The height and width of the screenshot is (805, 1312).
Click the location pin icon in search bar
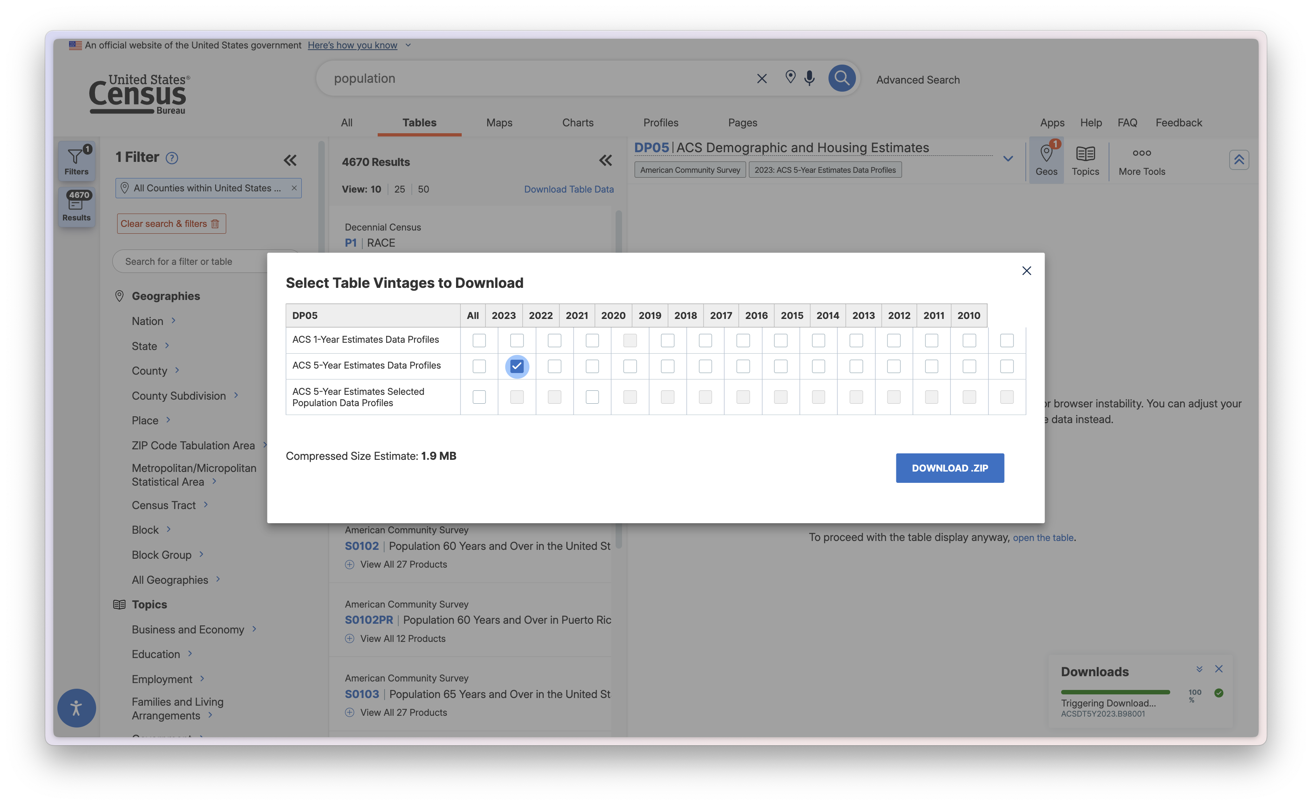coord(791,77)
